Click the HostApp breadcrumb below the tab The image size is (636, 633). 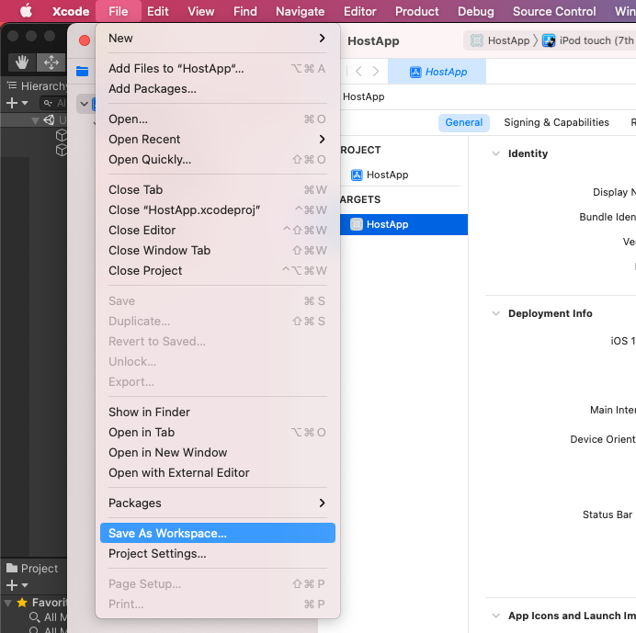coord(363,96)
